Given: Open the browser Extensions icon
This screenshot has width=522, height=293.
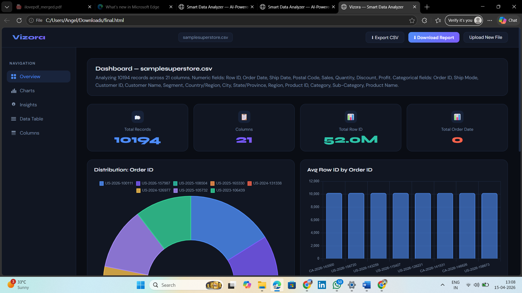Looking at the screenshot, I should tap(424, 20).
